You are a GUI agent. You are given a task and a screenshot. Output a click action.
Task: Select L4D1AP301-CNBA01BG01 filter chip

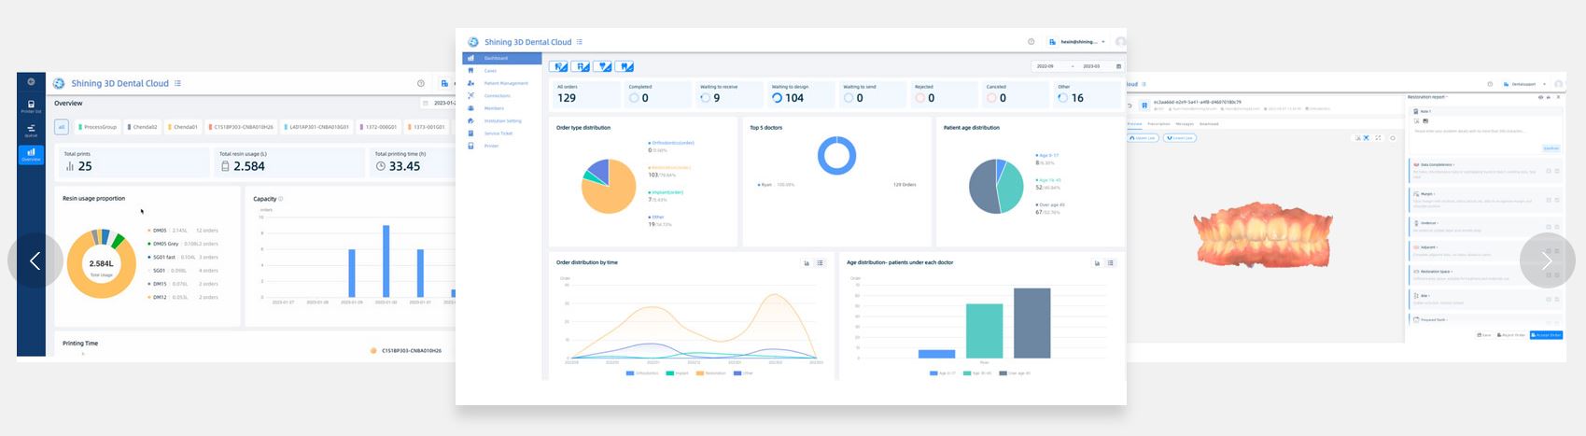tap(317, 127)
